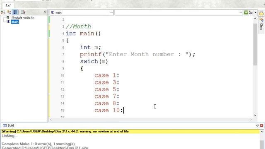Click the Go button

[248, 12]
